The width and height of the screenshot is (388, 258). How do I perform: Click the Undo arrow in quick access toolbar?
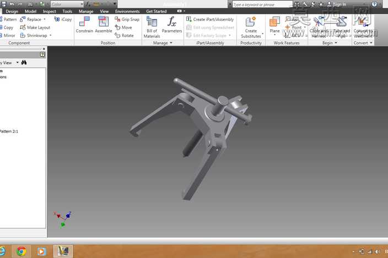click(12, 4)
